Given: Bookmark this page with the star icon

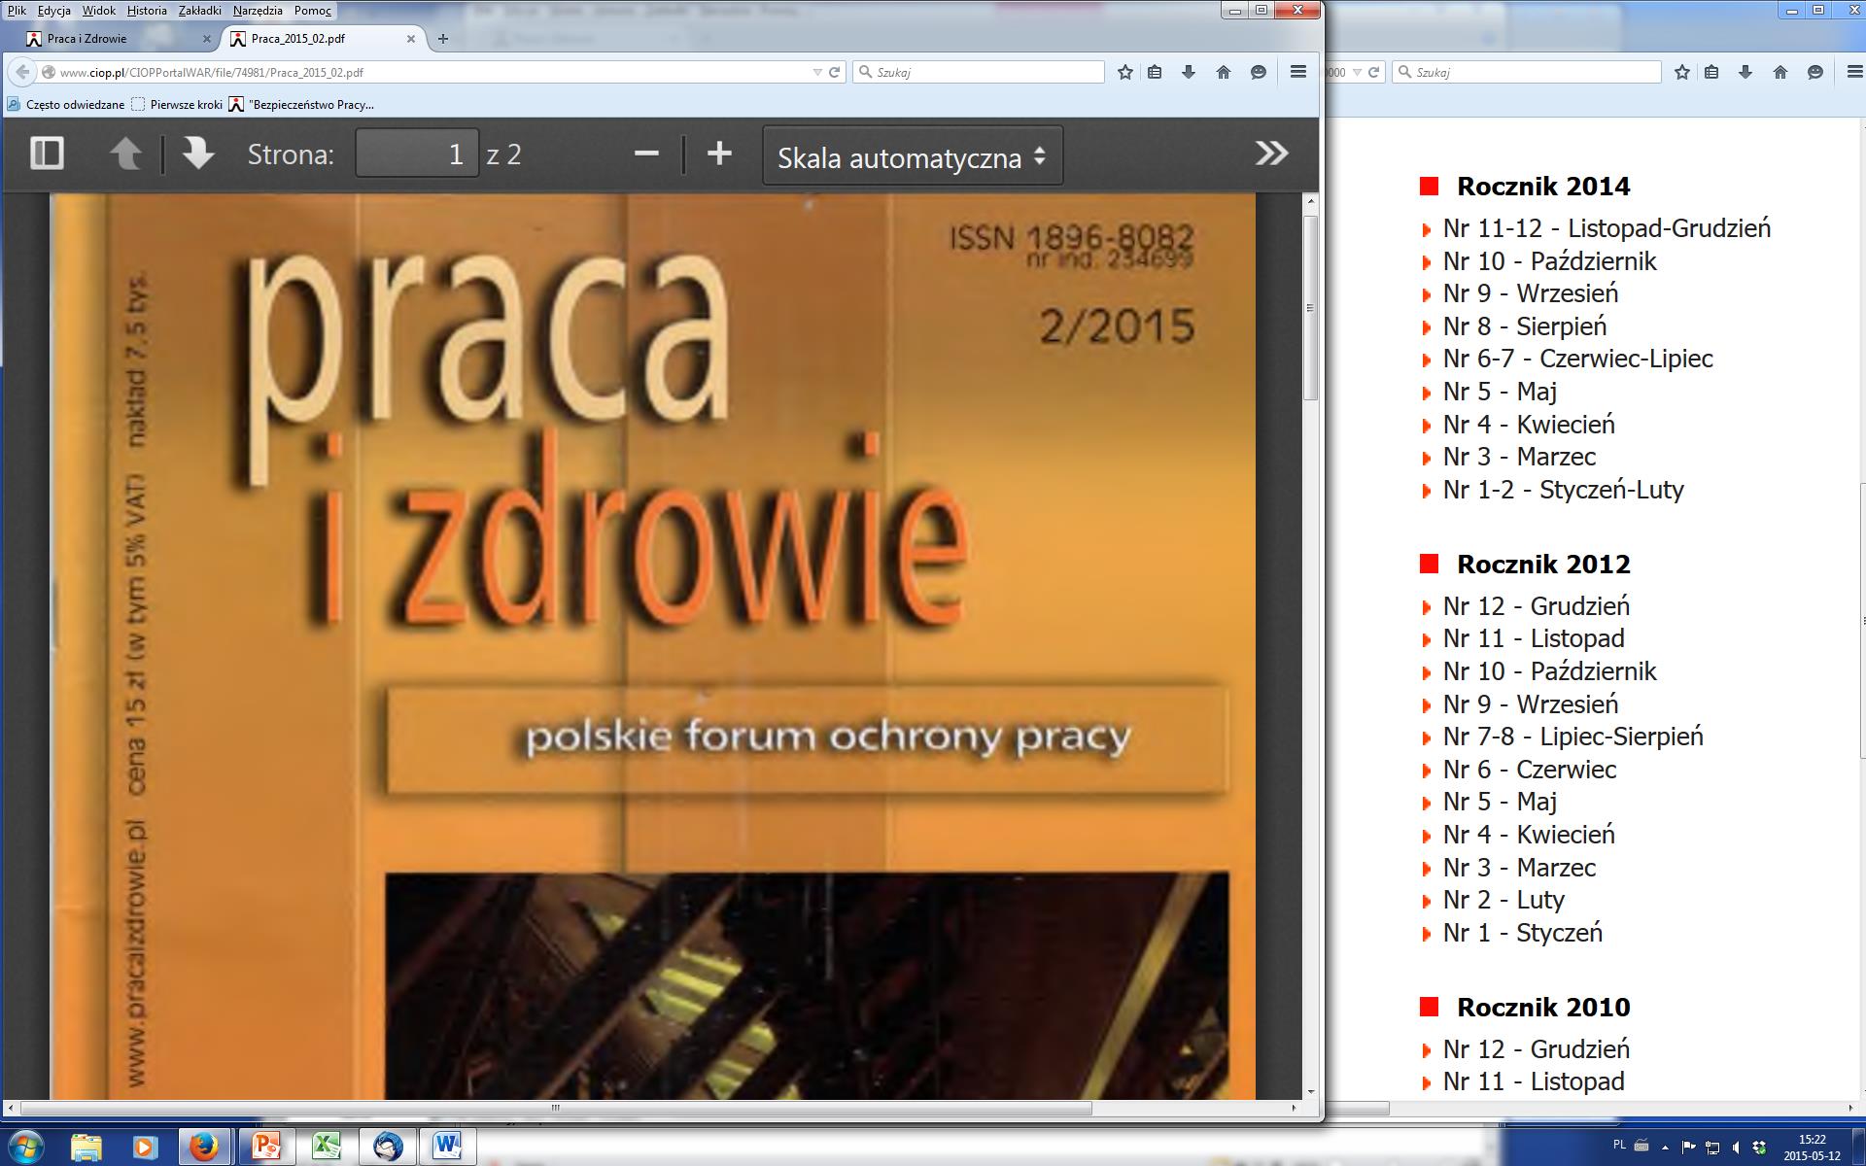Looking at the screenshot, I should click(x=1125, y=72).
